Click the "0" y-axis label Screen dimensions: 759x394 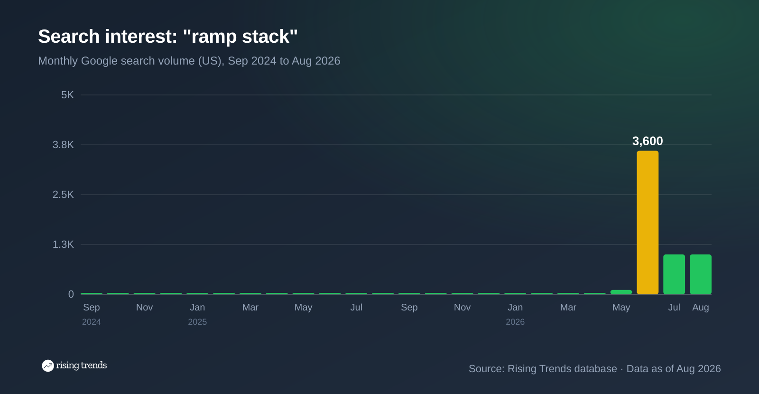point(71,294)
